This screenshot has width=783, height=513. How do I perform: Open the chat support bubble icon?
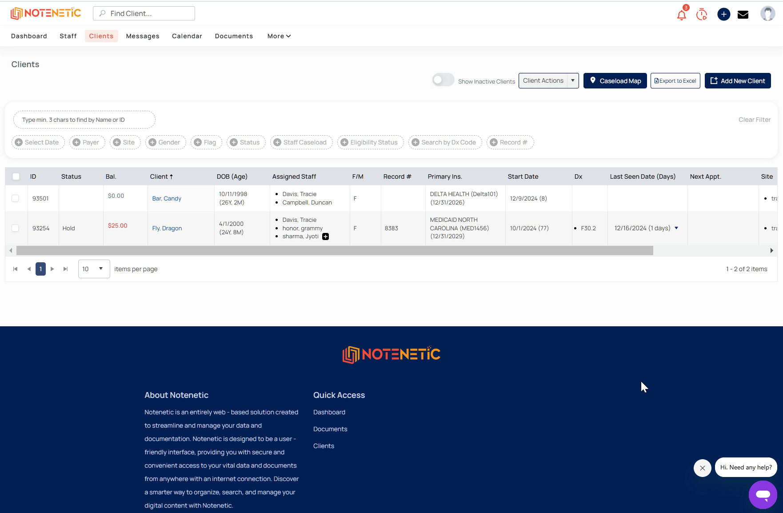coord(763,494)
